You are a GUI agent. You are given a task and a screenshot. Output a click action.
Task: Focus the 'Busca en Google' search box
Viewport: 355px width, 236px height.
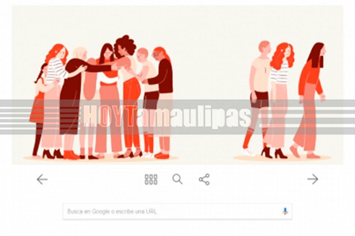[177, 211]
